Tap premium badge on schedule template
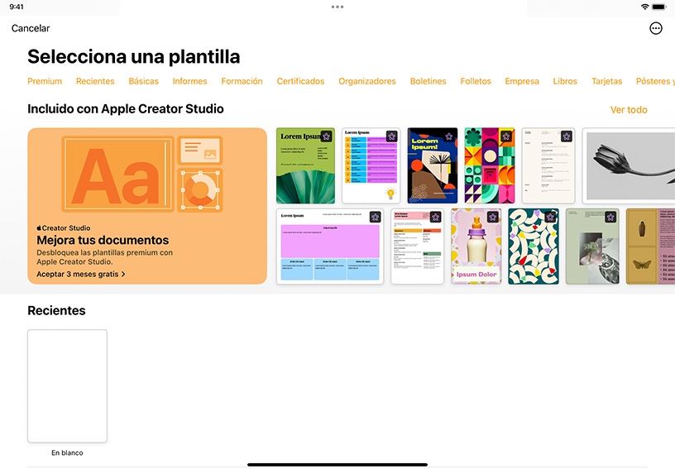Viewport: 675px width, 469px height. (392, 136)
